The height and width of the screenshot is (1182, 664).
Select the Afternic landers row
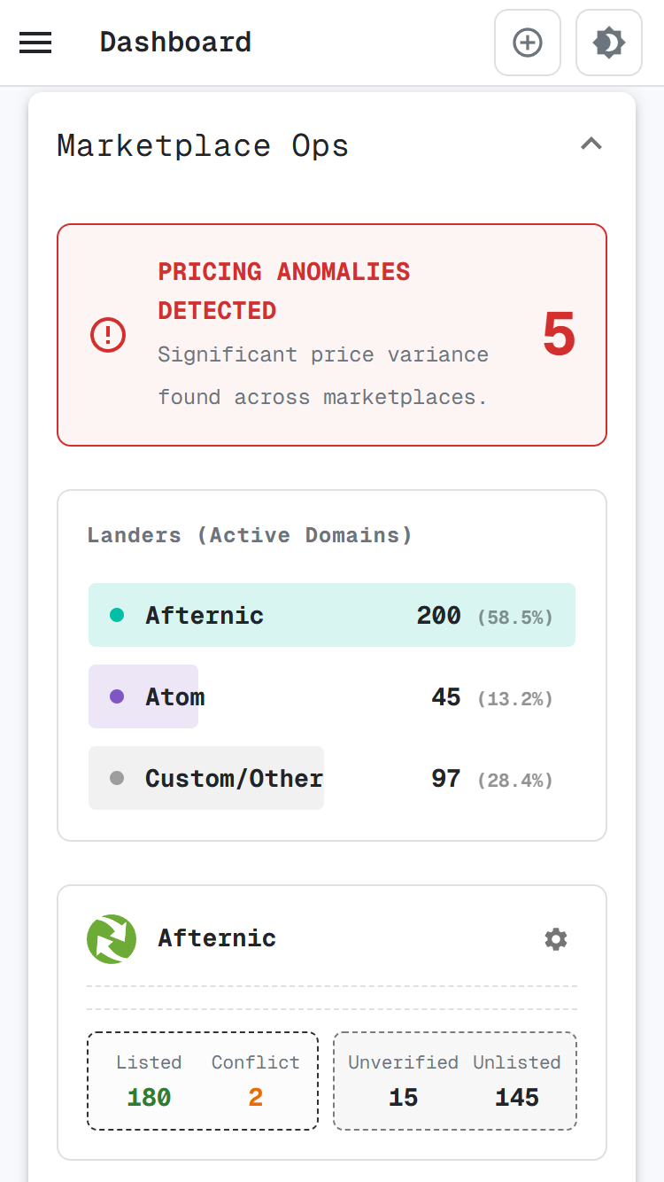click(x=332, y=615)
